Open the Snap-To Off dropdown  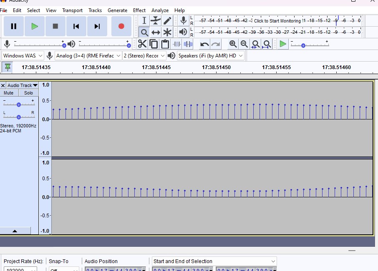point(64,269)
